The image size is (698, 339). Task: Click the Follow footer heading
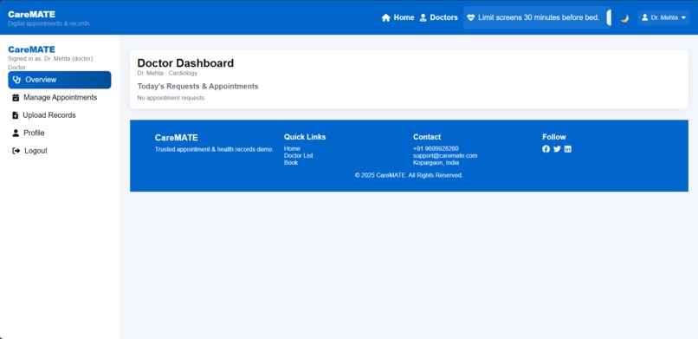(554, 137)
